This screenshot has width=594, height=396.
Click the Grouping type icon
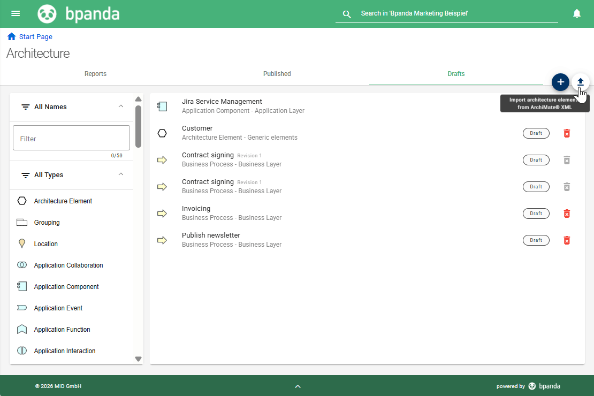(x=22, y=223)
